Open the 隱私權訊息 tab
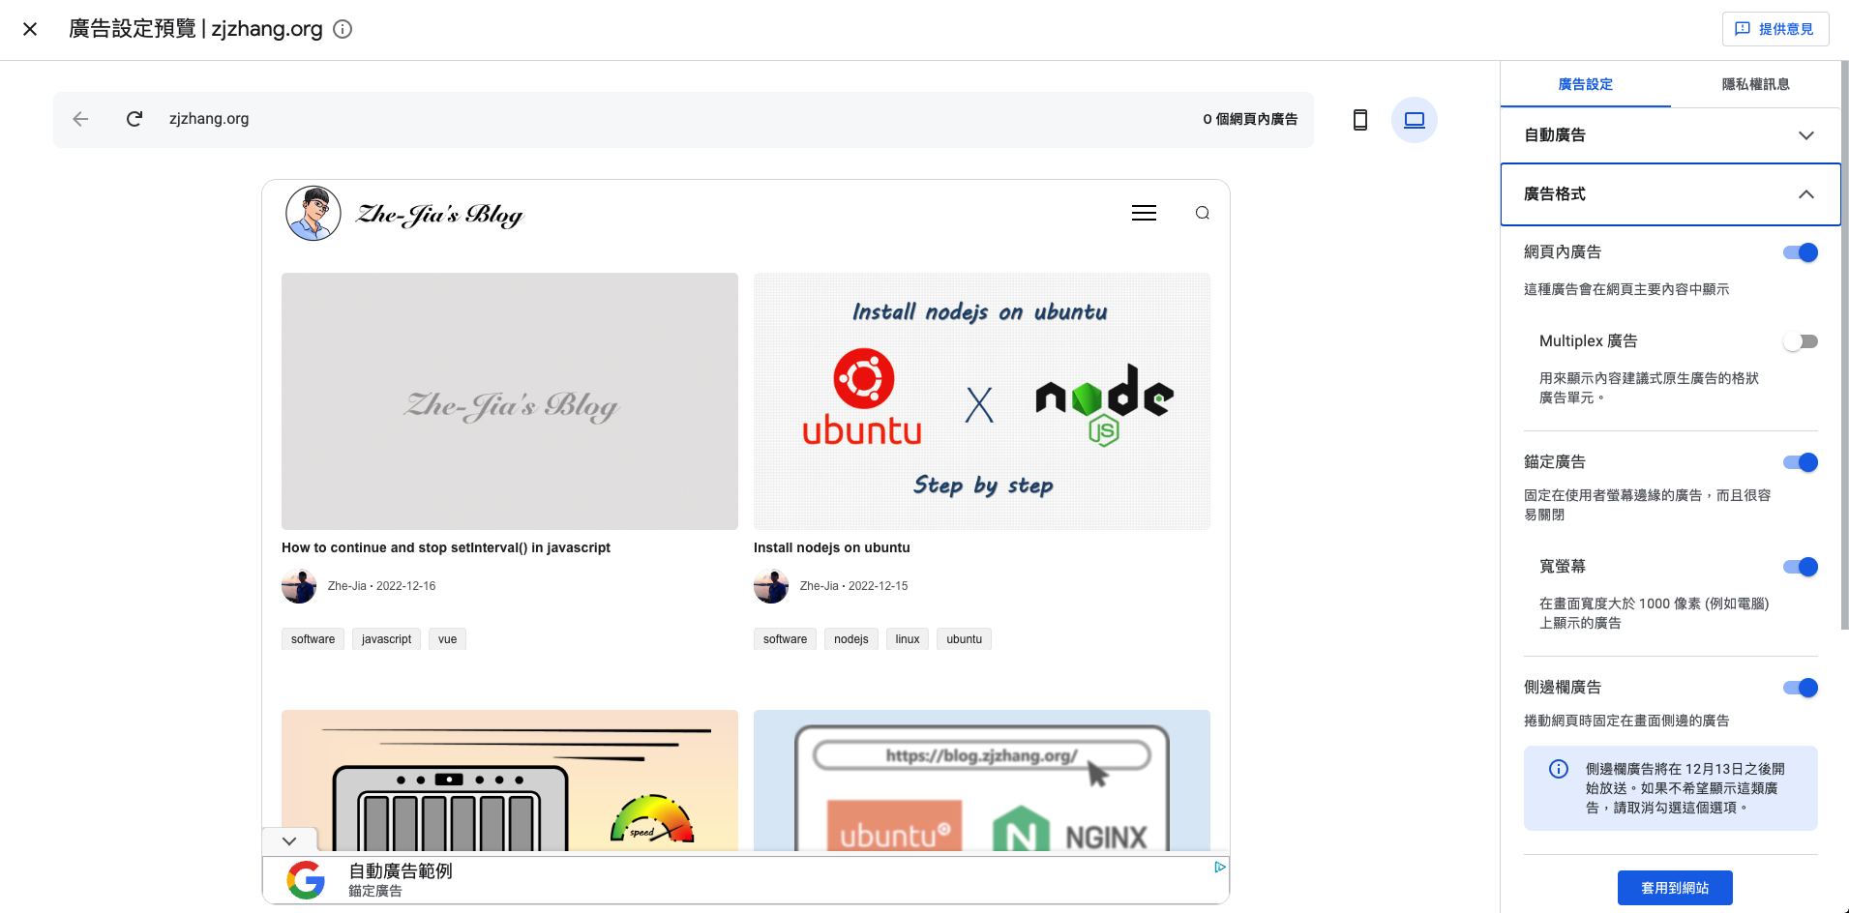The height and width of the screenshot is (913, 1849). pos(1755,84)
